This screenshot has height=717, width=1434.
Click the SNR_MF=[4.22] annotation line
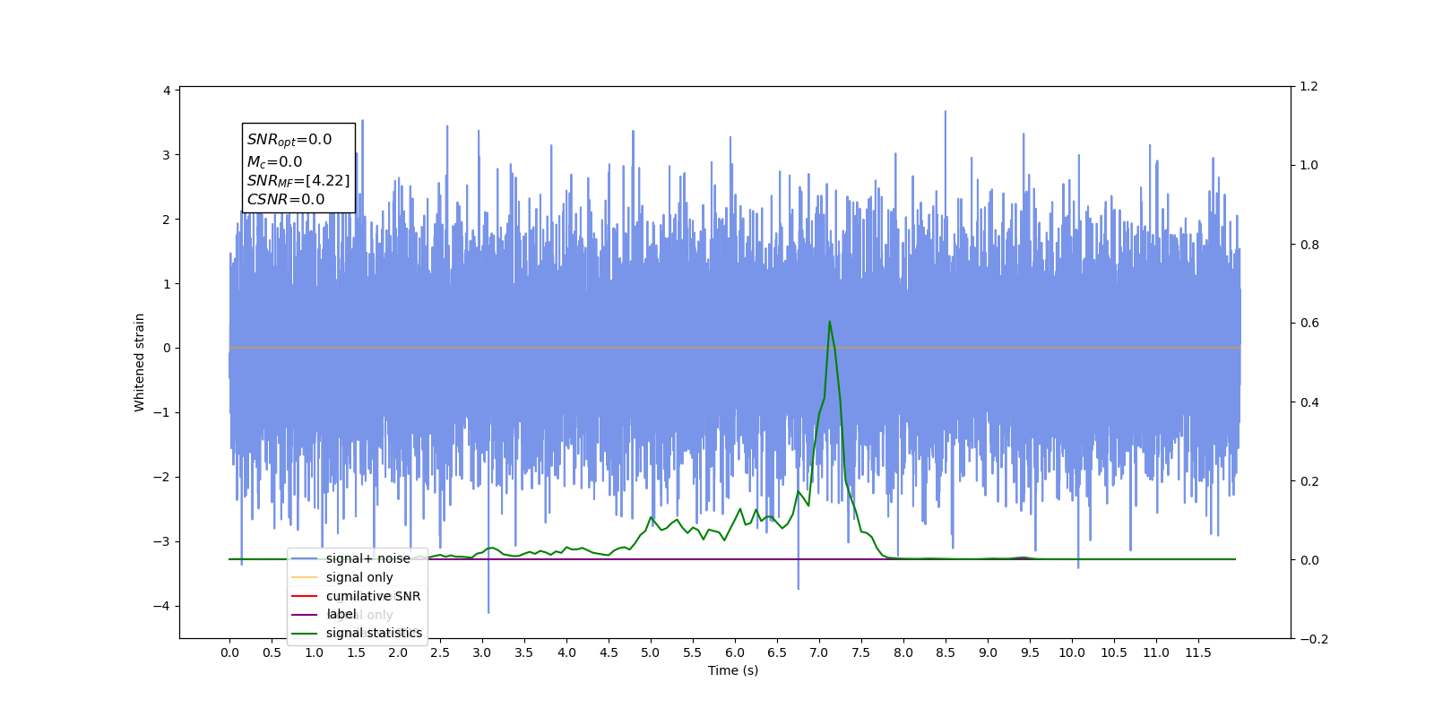pyautogui.click(x=298, y=181)
